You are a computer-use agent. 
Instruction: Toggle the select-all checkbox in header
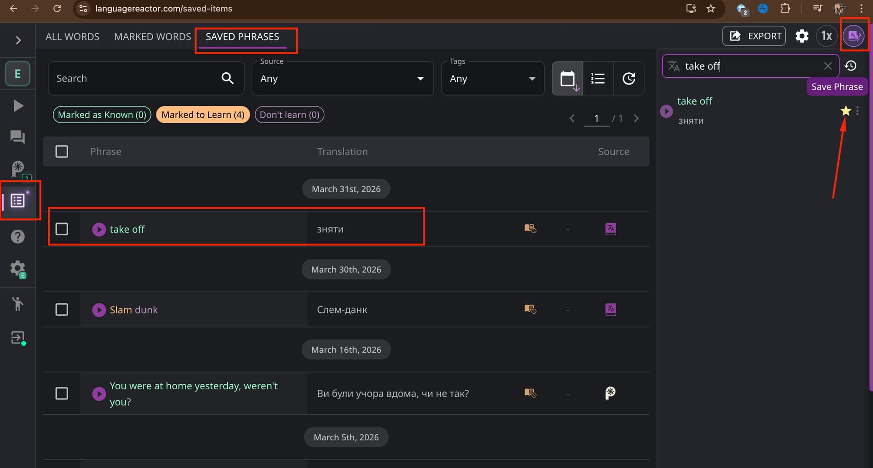click(62, 151)
